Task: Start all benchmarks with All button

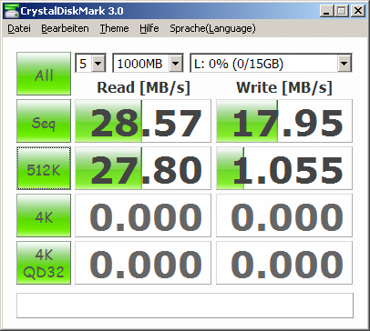Action: [x=44, y=74]
